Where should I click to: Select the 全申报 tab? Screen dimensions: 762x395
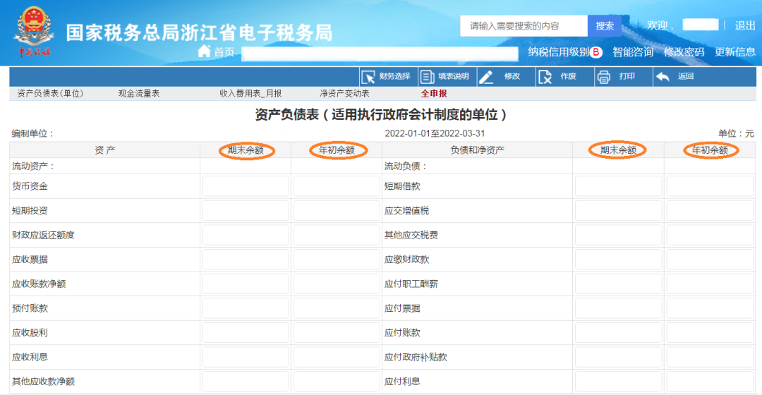(x=433, y=93)
